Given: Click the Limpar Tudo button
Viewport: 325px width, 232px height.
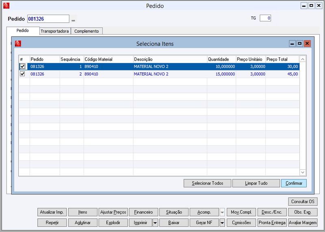Looking at the screenshot, I should (x=256, y=183).
